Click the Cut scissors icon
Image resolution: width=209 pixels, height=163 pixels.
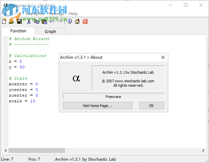tap(29, 21)
